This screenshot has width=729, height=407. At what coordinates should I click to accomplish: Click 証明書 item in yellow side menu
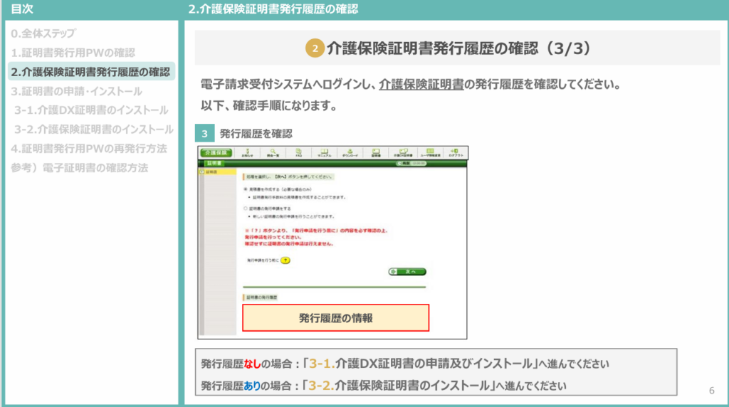pyautogui.click(x=218, y=172)
